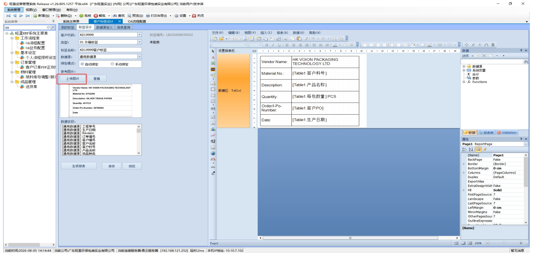The image size is (536, 253).
Task: Select the table object tool
Action: pos(213,95)
